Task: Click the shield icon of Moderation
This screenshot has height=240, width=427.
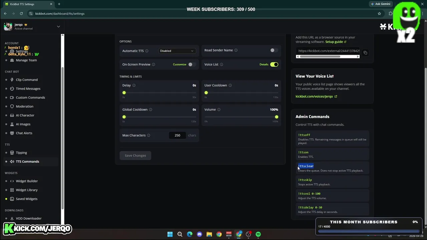Action: click(12, 106)
